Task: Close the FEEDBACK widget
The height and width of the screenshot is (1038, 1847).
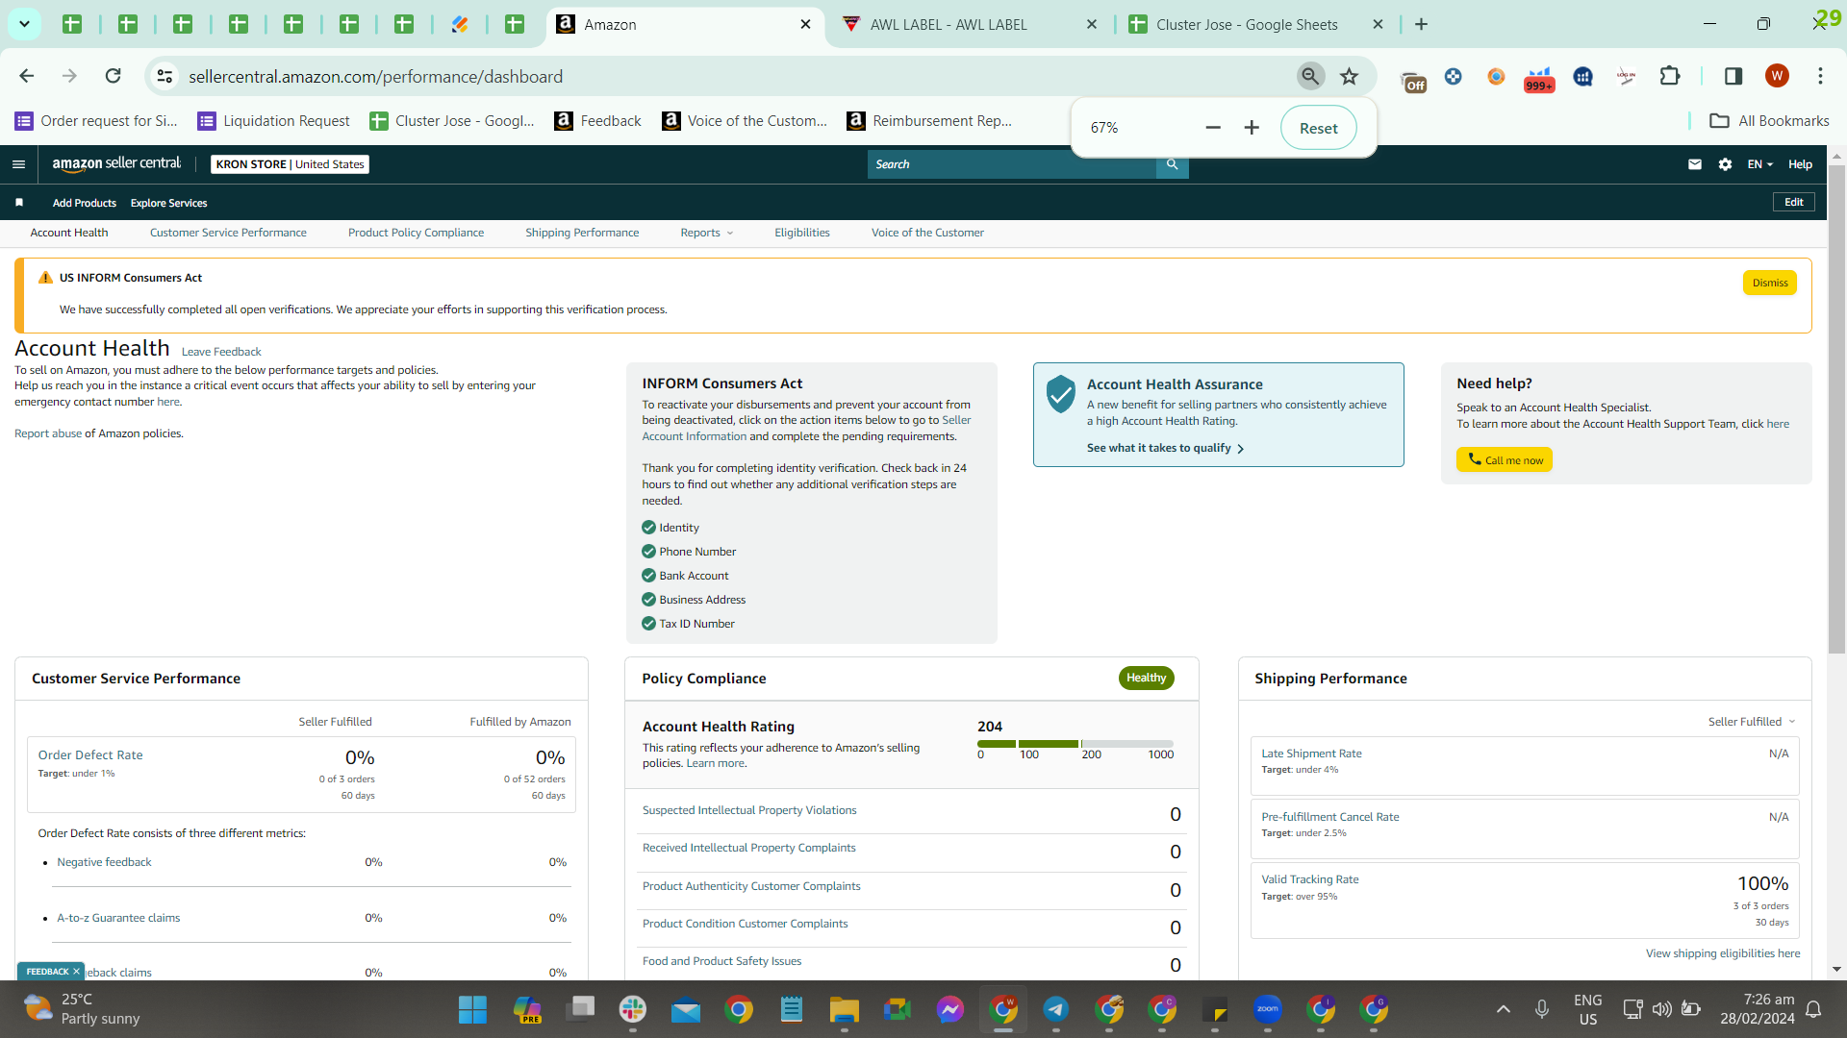Action: (76, 972)
